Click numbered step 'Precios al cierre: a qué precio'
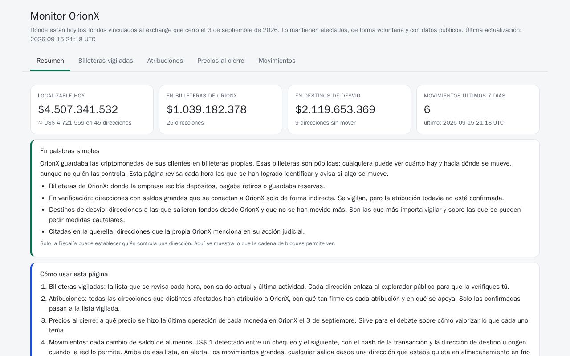The image size is (570, 356). point(289,325)
